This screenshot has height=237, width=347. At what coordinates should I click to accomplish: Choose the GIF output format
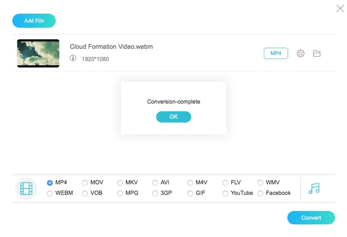[x=190, y=193]
